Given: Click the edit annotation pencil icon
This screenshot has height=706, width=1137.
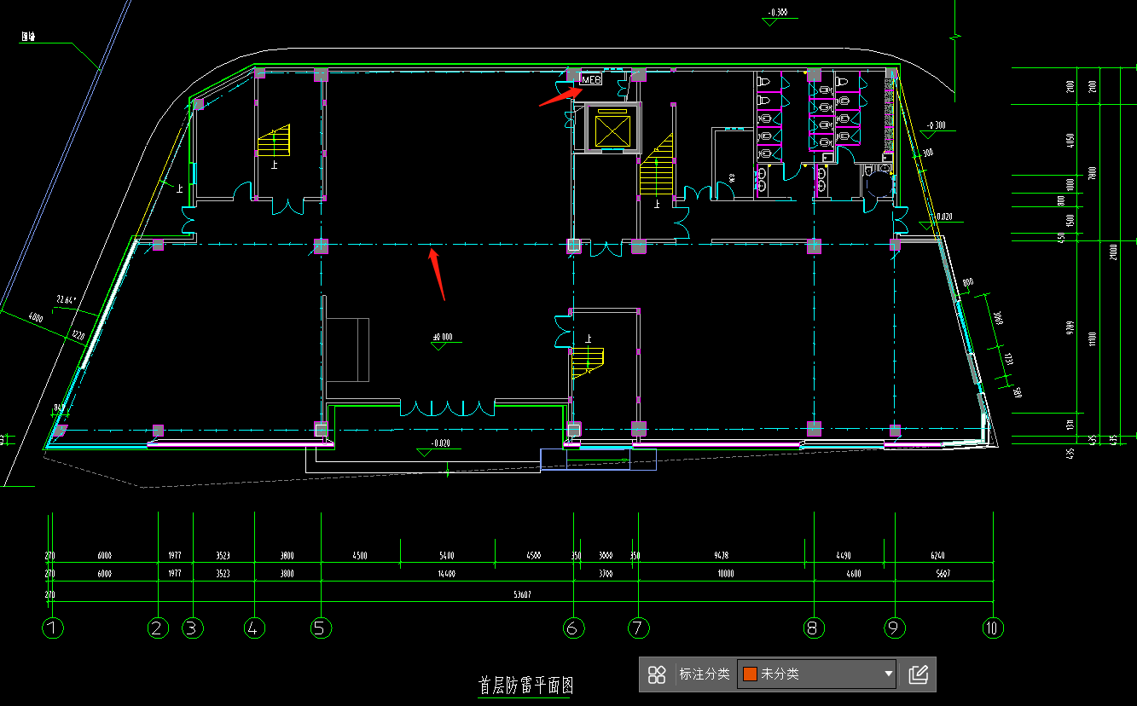Looking at the screenshot, I should point(918,674).
